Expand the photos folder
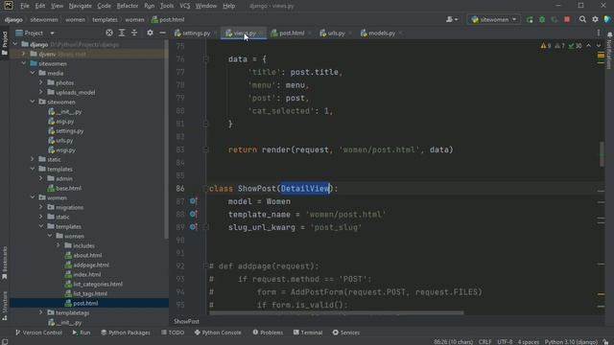 point(41,83)
